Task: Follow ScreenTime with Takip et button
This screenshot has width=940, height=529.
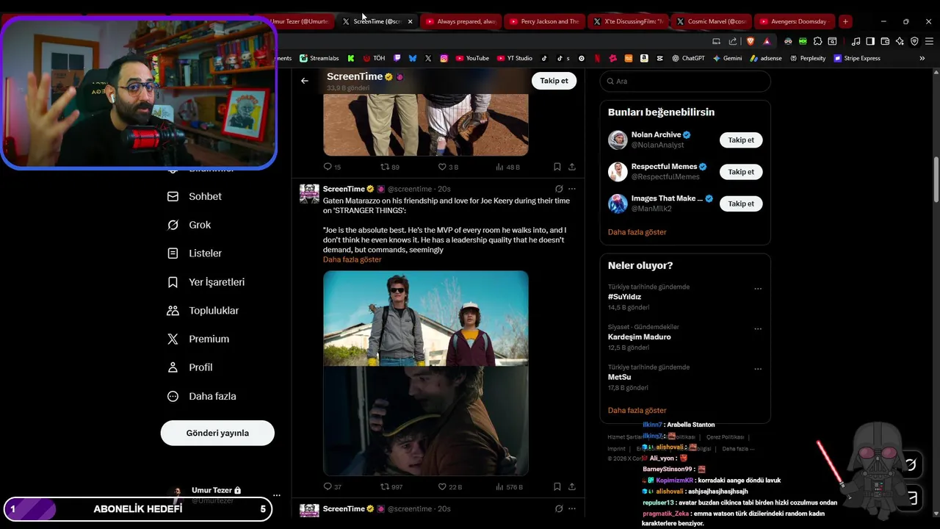Action: coord(554,81)
